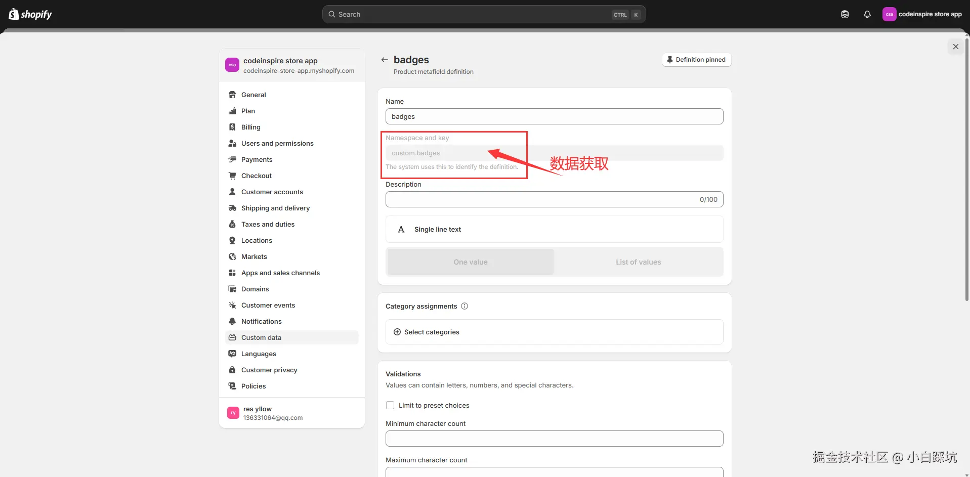Click the Locations label in sidebar

pos(257,240)
